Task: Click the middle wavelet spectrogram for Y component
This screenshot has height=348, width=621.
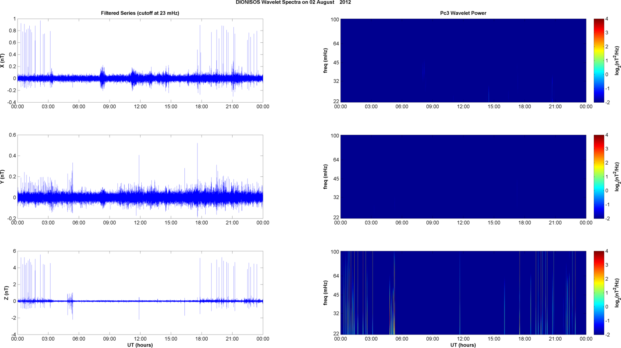Action: [x=463, y=176]
